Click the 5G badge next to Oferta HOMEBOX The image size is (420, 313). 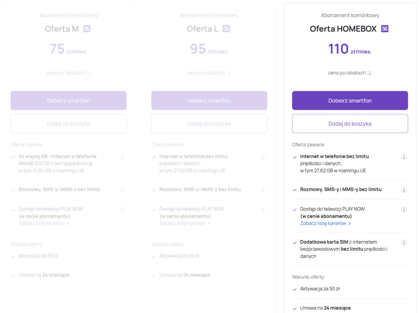385,29
